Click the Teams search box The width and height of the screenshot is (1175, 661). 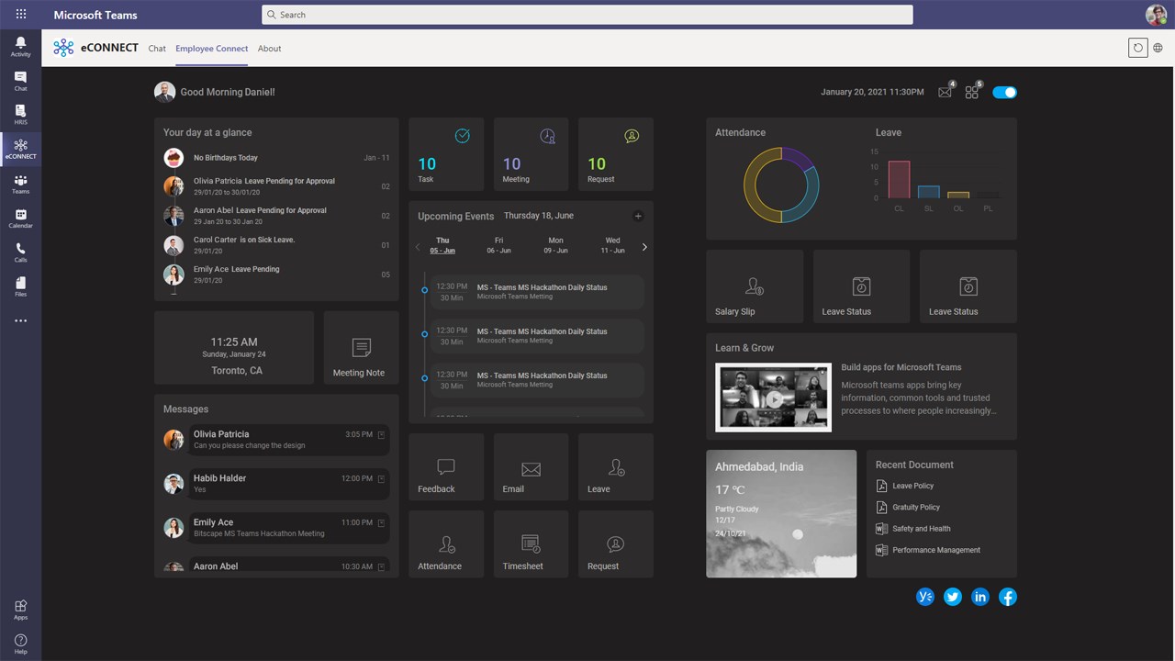coord(587,15)
